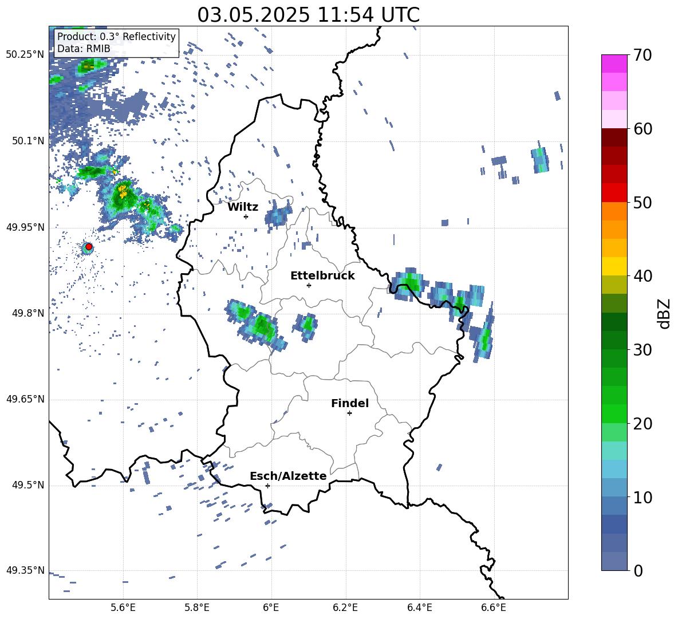Click the Esch/Alzette station cross marker

[x=267, y=486]
